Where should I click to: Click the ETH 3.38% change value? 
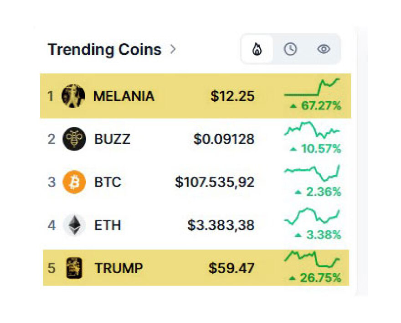(x=324, y=235)
